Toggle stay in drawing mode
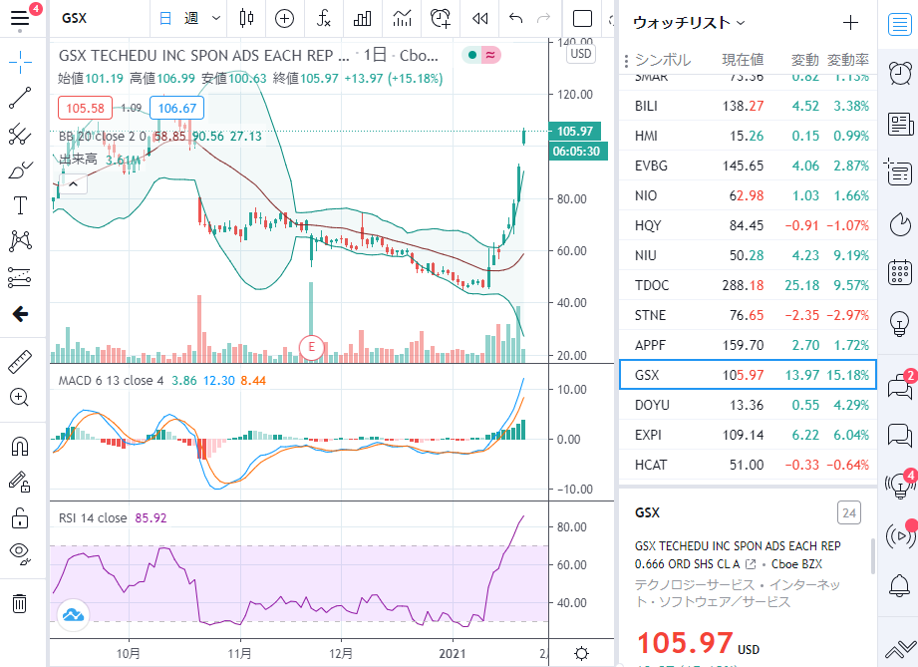 20,482
